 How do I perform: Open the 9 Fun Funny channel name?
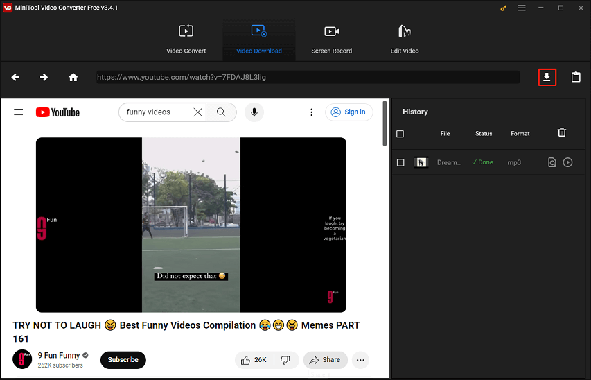tap(59, 355)
